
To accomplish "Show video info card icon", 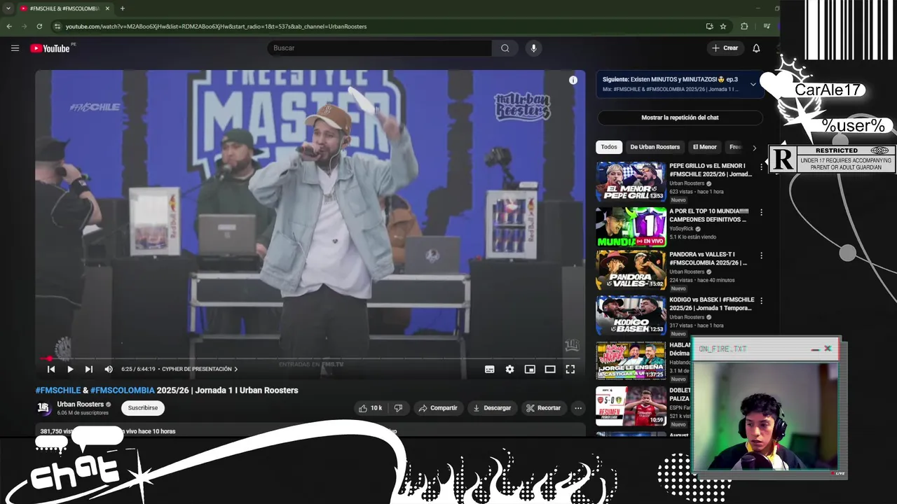I will [573, 80].
